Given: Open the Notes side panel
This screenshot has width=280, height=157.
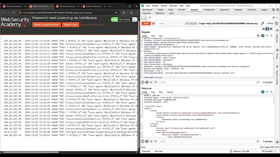Looking at the screenshot, I should 277,54.
